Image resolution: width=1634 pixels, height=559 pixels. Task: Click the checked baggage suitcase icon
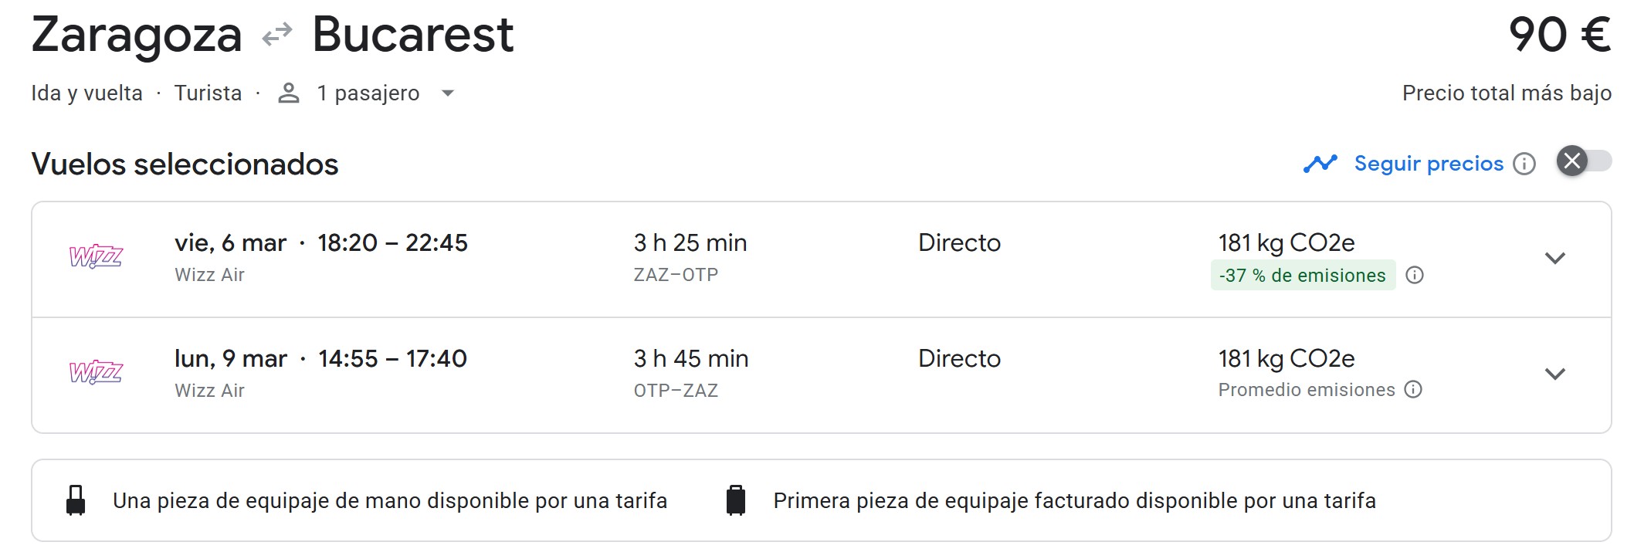(x=736, y=500)
